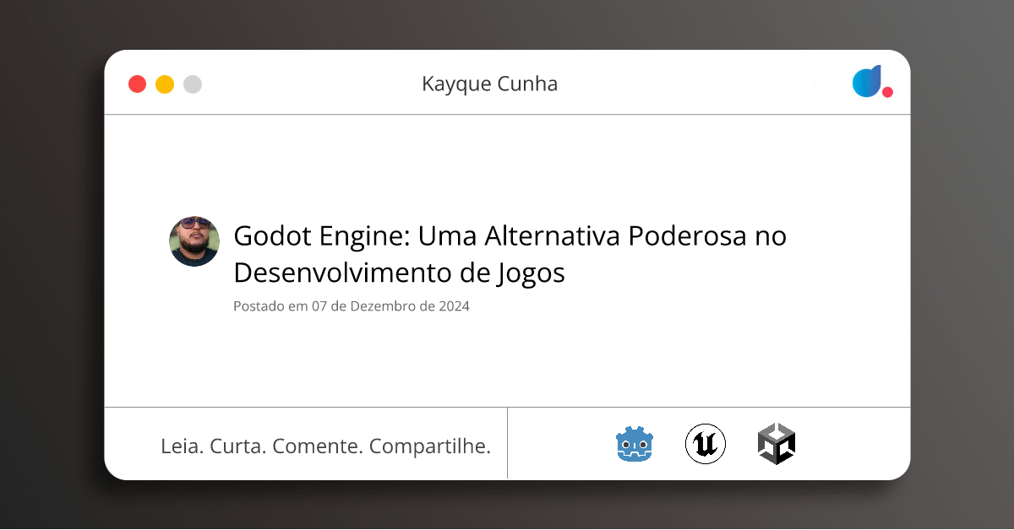Image resolution: width=1014 pixels, height=530 pixels.
Task: Click the blue site logo top right
Action: pos(868,83)
